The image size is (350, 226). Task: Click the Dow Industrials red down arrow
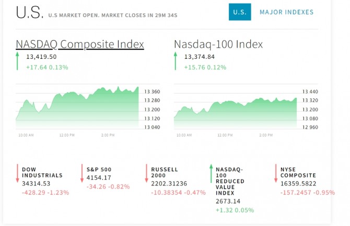[x=18, y=173]
